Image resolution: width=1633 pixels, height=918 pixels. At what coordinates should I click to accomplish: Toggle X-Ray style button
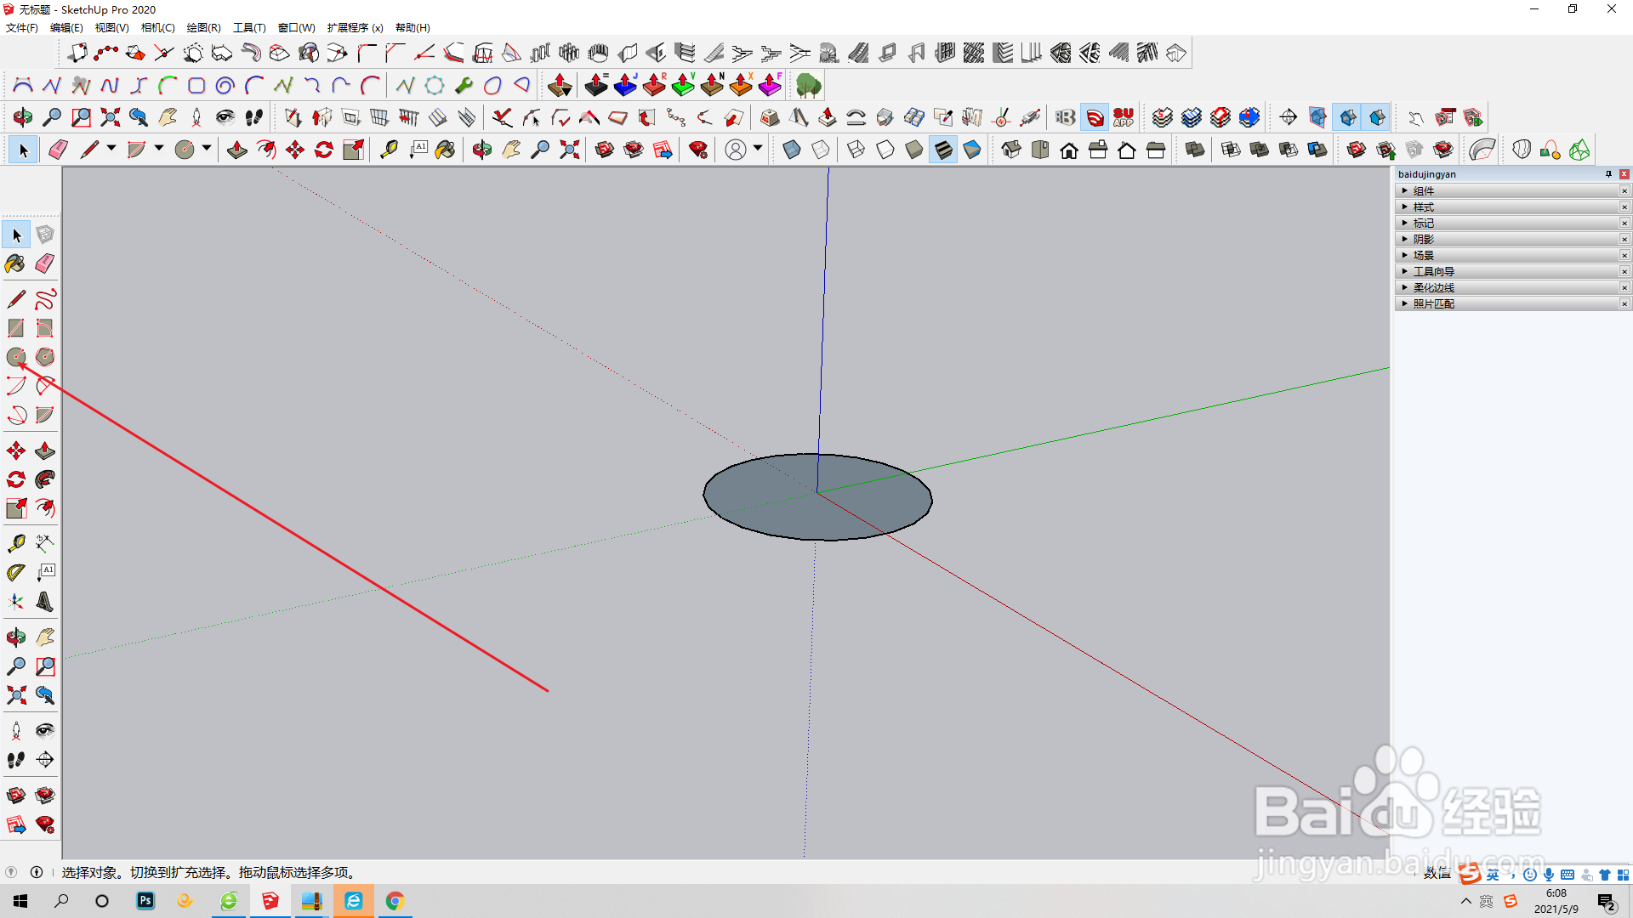792,150
